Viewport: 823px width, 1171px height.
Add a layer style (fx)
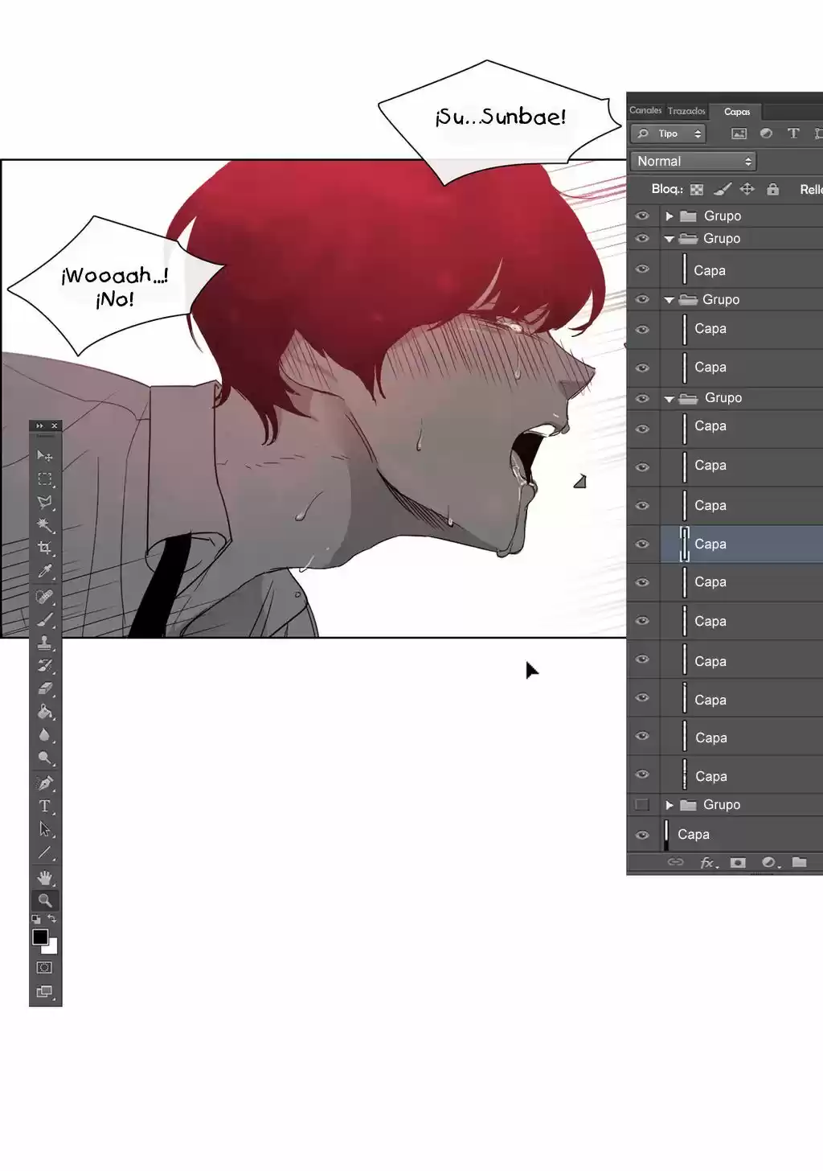point(708,862)
